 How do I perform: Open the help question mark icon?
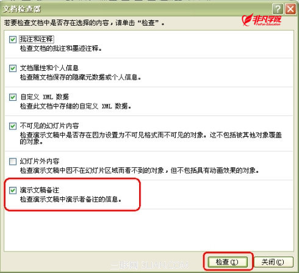click(x=278, y=9)
